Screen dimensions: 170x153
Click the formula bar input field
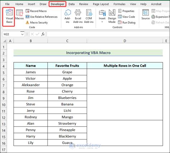pyautogui.click(x=108, y=34)
